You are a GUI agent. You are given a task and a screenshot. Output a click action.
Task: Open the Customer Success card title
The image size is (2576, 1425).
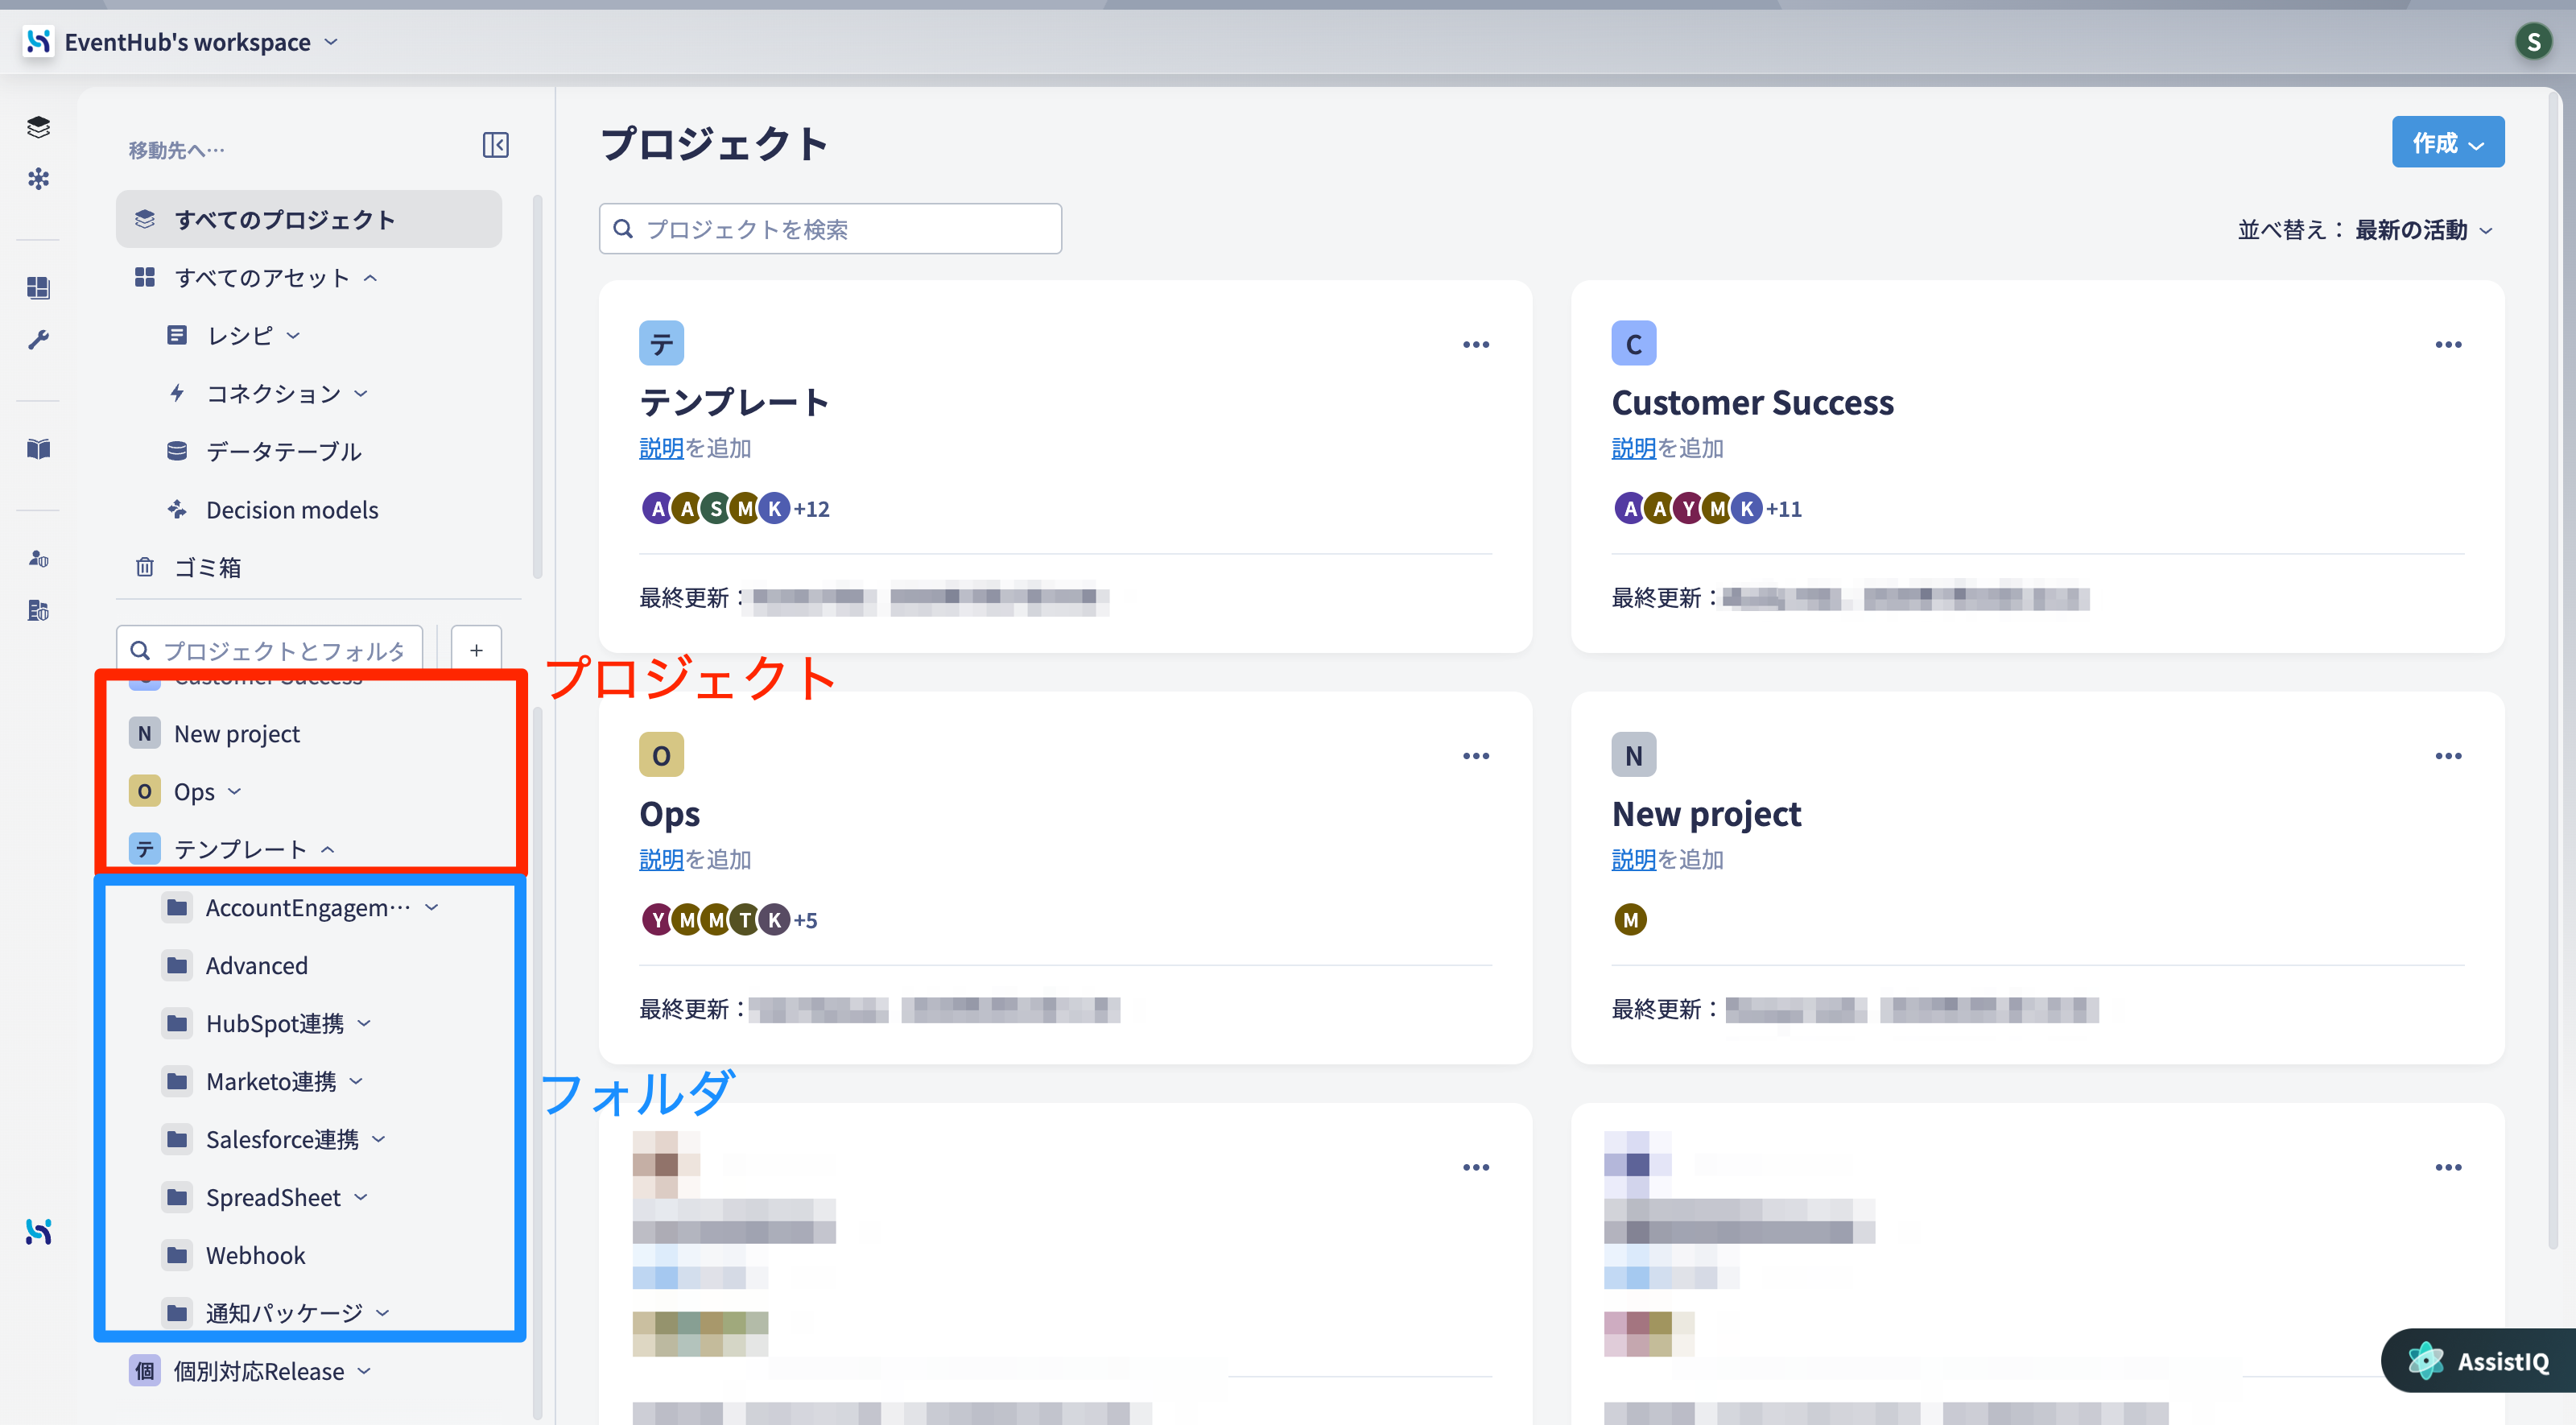tap(1752, 402)
